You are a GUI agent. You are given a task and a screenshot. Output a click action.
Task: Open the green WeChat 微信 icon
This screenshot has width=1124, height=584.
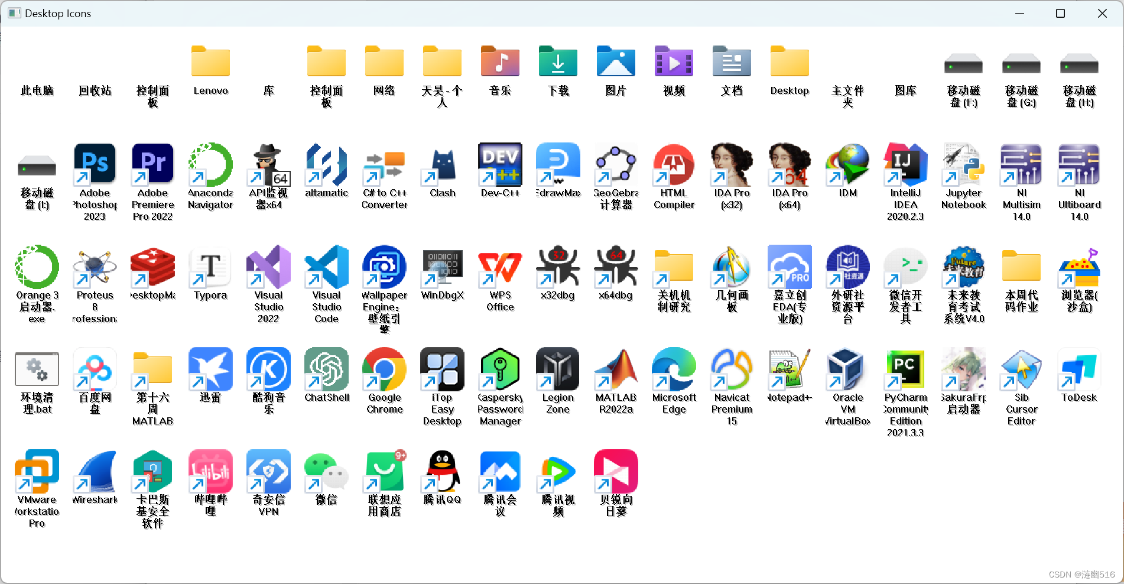pos(326,471)
